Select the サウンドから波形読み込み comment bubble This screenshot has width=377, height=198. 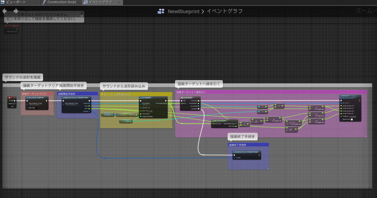tap(124, 86)
